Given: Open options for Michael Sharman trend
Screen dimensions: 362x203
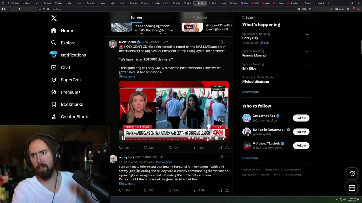Looking at the screenshot, I should click(x=307, y=78).
